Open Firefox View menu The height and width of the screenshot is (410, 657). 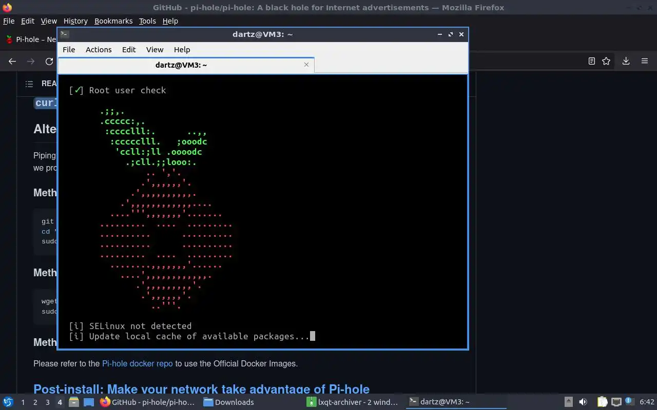pyautogui.click(x=49, y=21)
